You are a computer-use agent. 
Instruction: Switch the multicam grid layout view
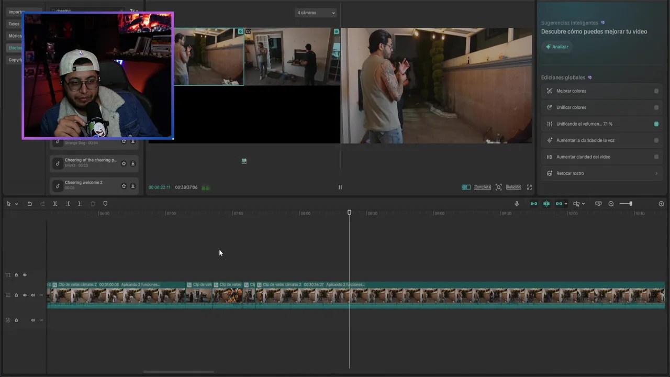466,187
